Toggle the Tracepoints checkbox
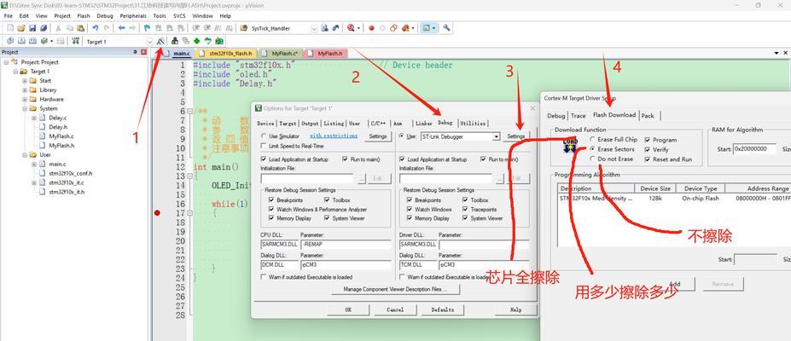This screenshot has width=791, height=341. (465, 209)
